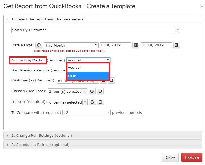The image size is (205, 165).
Task: Click the Close button
Action: [x=170, y=157]
